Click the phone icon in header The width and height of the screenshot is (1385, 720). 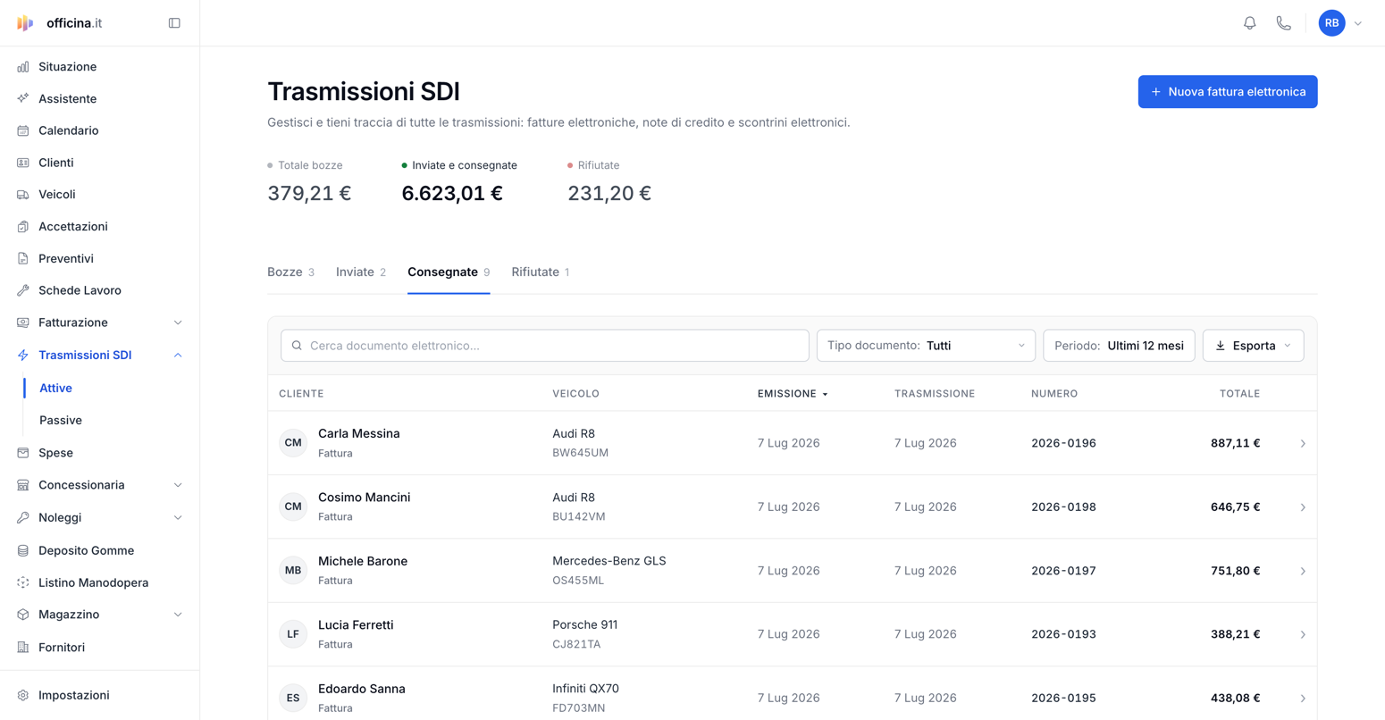point(1283,23)
